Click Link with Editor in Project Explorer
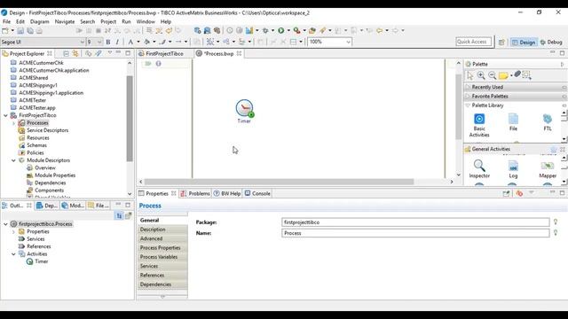The height and width of the screenshot is (319, 568). [x=75, y=53]
